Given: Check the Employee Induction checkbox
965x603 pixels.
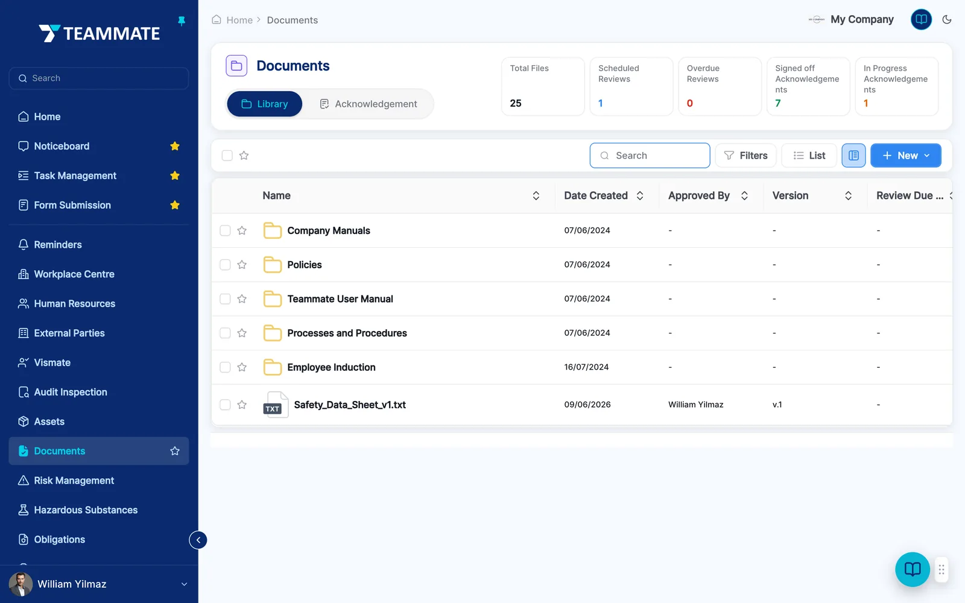Looking at the screenshot, I should pos(225,367).
